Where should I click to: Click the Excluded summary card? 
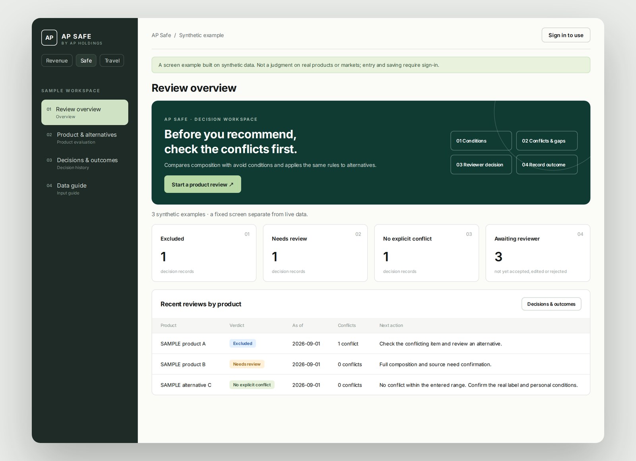204,253
